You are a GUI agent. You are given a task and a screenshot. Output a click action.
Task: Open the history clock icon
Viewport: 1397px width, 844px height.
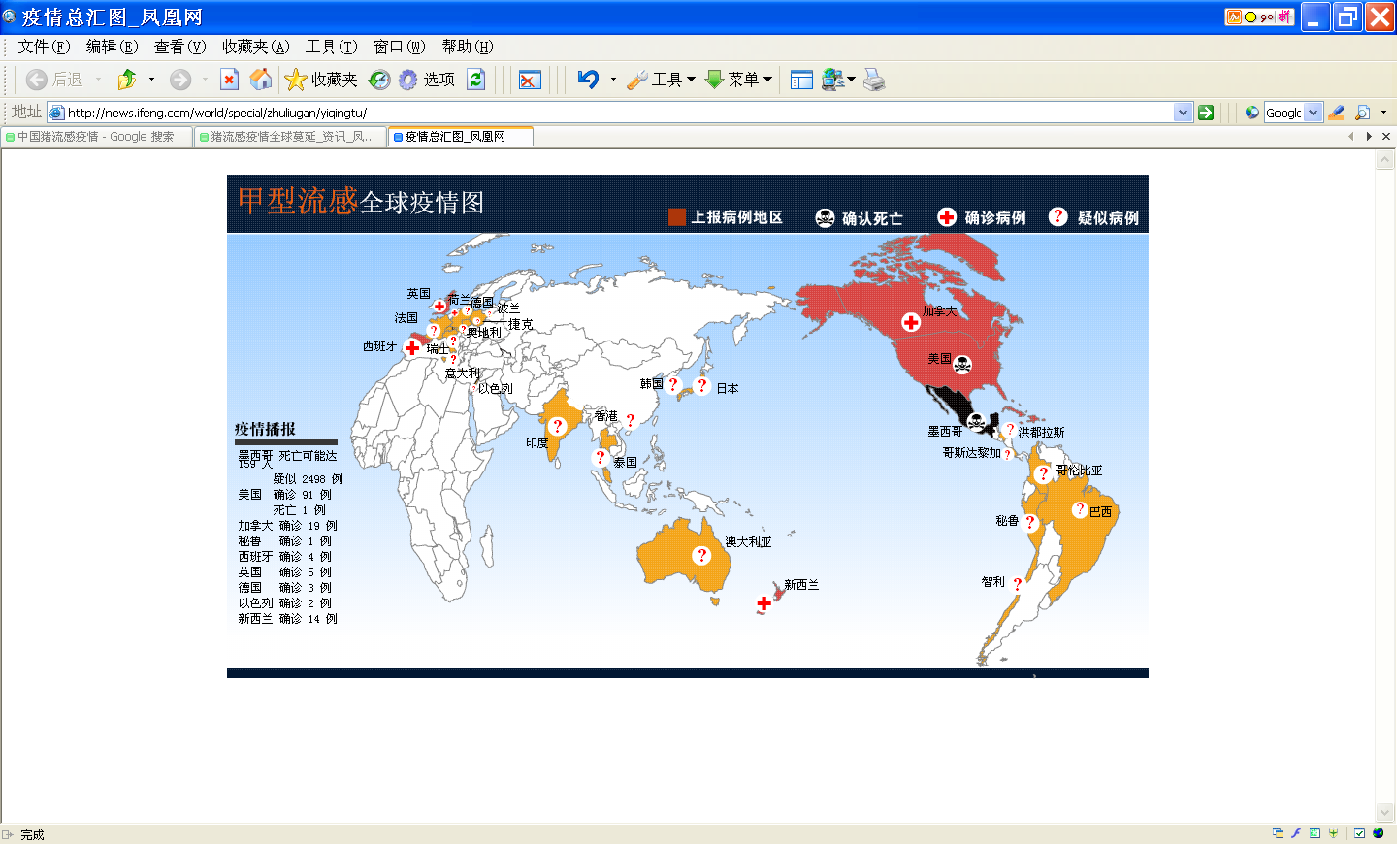pyautogui.click(x=379, y=80)
